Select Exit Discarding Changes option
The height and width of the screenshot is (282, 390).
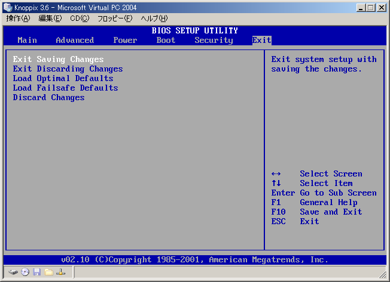pos(68,69)
